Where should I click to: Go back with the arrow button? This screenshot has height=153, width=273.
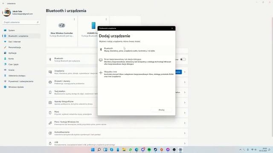point(3,3)
